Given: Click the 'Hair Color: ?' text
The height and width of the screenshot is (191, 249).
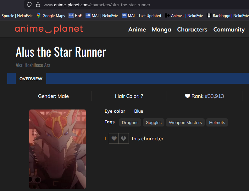Looking at the screenshot, I should [129, 96].
